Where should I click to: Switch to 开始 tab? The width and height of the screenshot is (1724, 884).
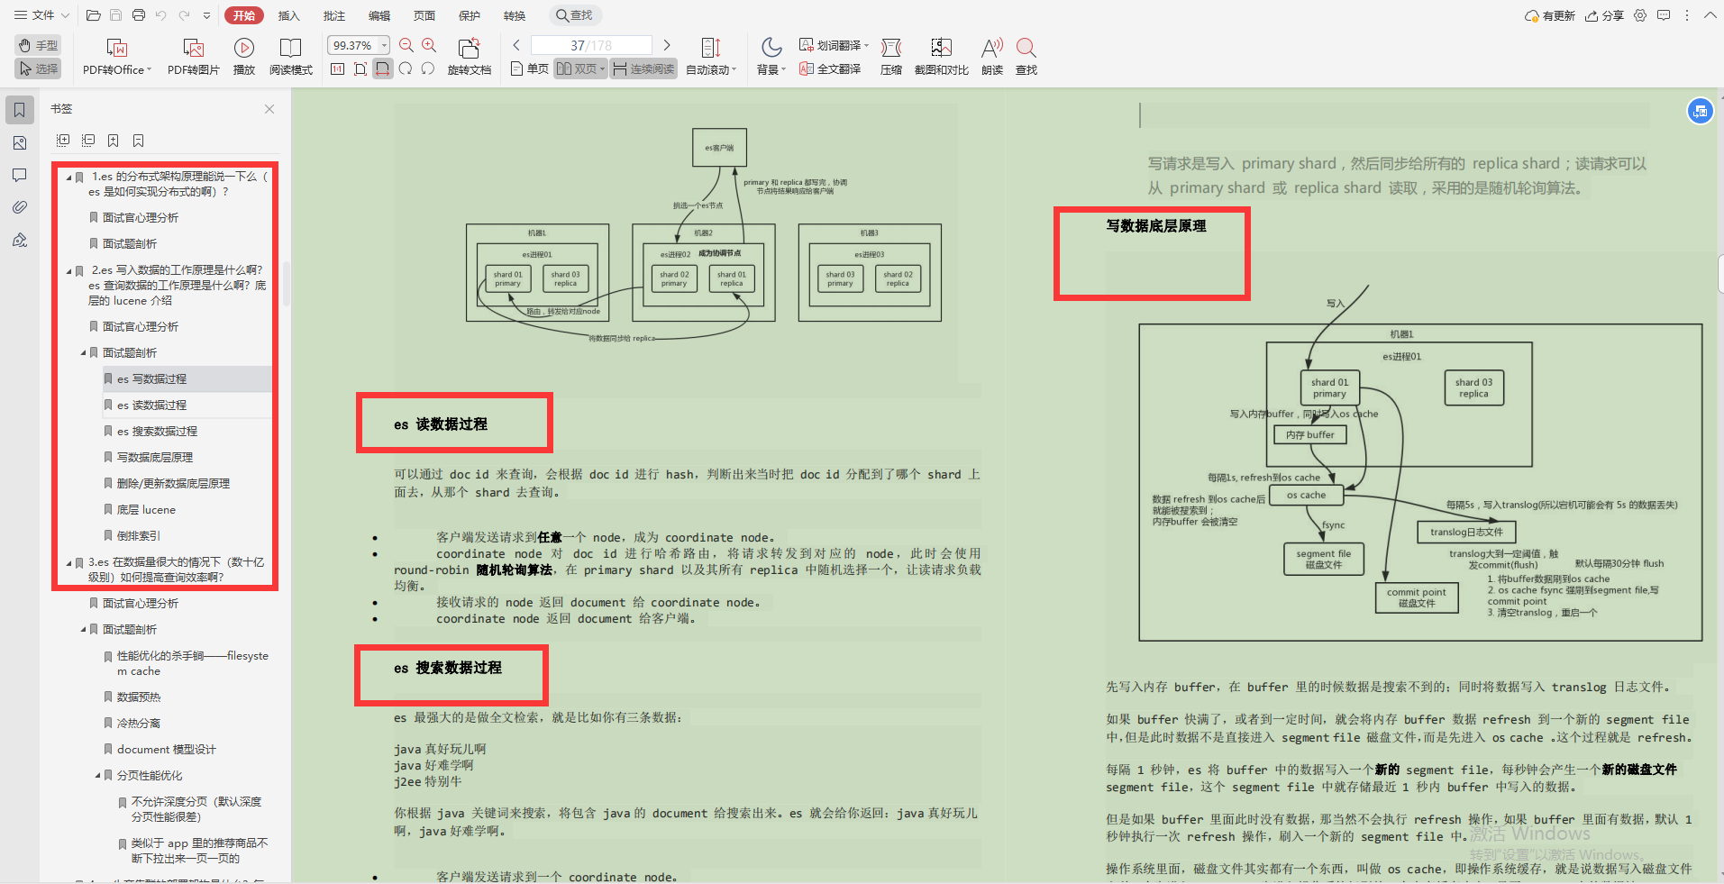pyautogui.click(x=244, y=15)
